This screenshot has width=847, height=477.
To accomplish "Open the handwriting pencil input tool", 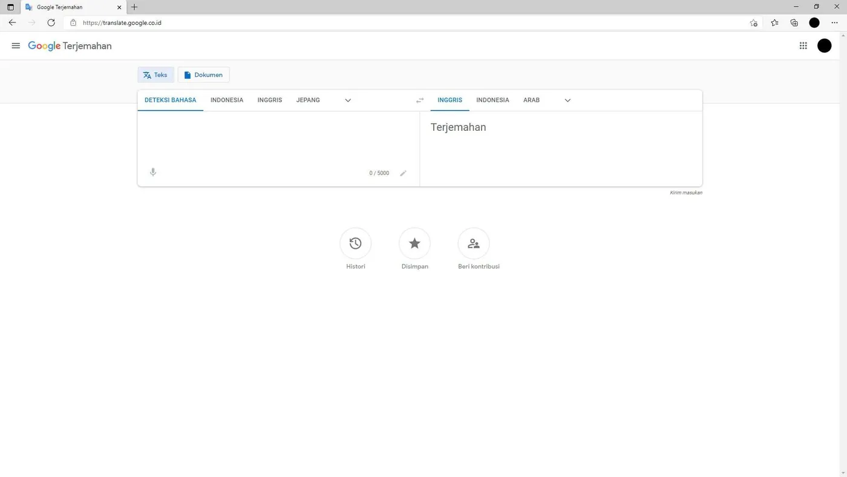I will tap(403, 173).
